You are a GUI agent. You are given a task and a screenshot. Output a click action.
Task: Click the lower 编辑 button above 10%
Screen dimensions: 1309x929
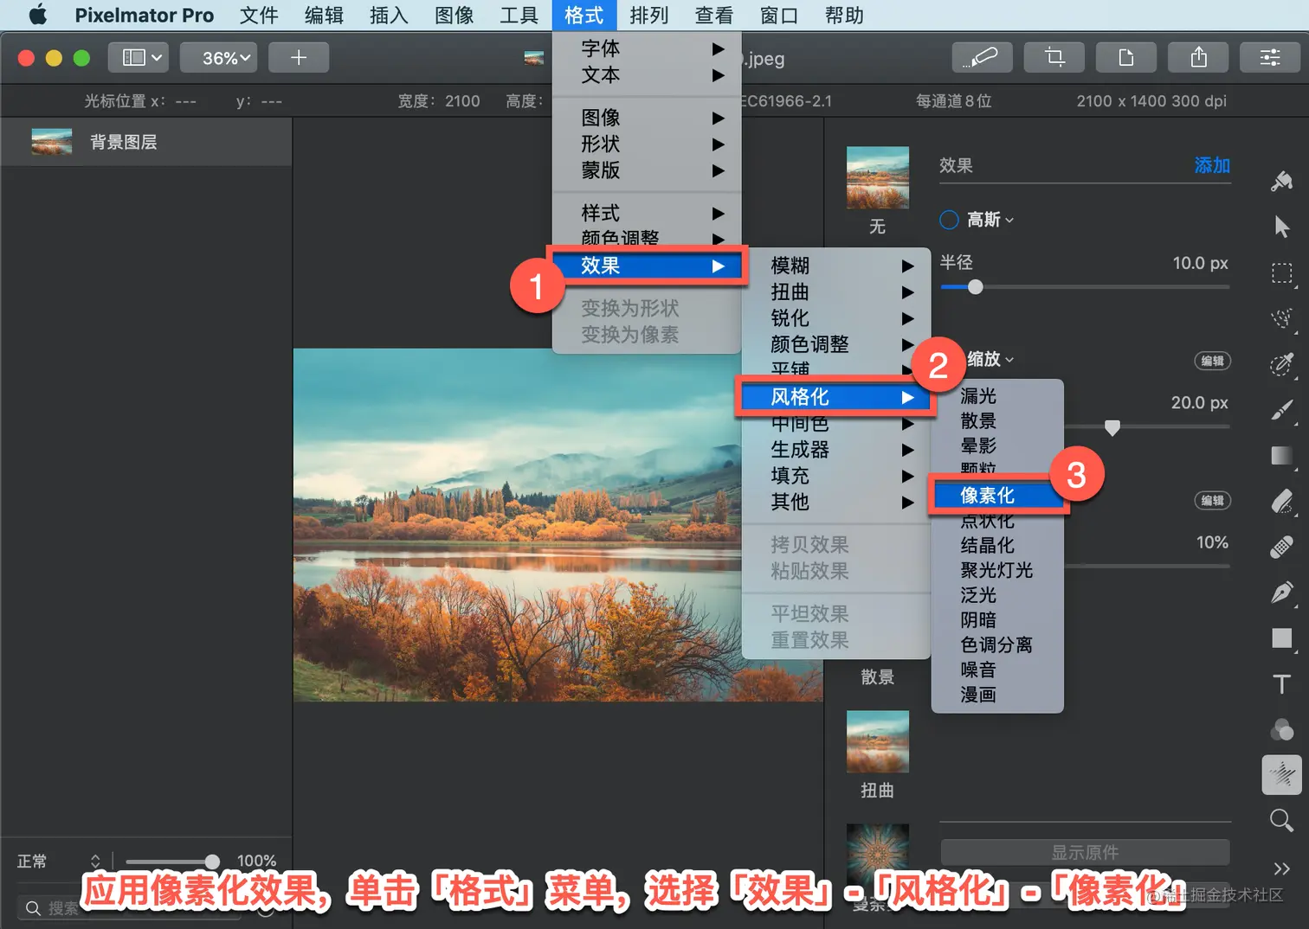[x=1212, y=500]
